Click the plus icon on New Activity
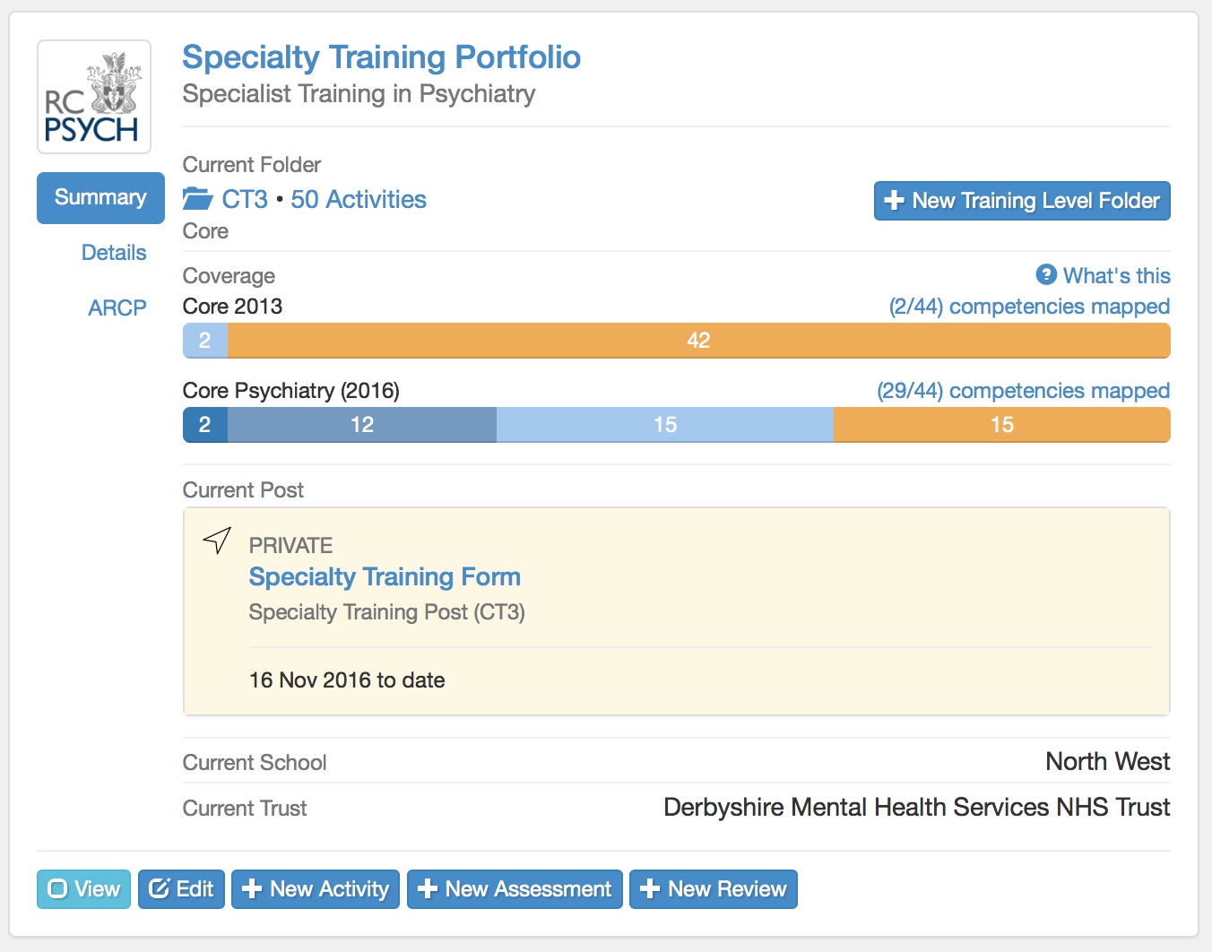 click(x=252, y=889)
